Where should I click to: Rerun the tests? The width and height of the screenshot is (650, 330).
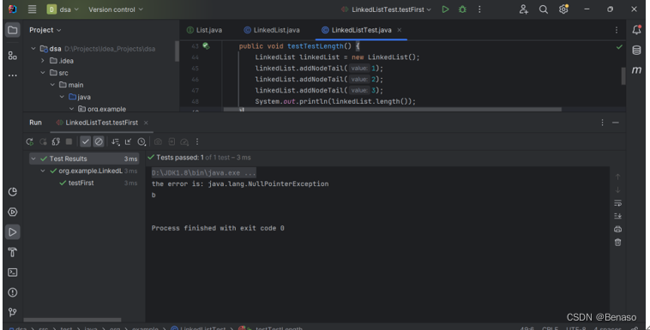(x=29, y=141)
